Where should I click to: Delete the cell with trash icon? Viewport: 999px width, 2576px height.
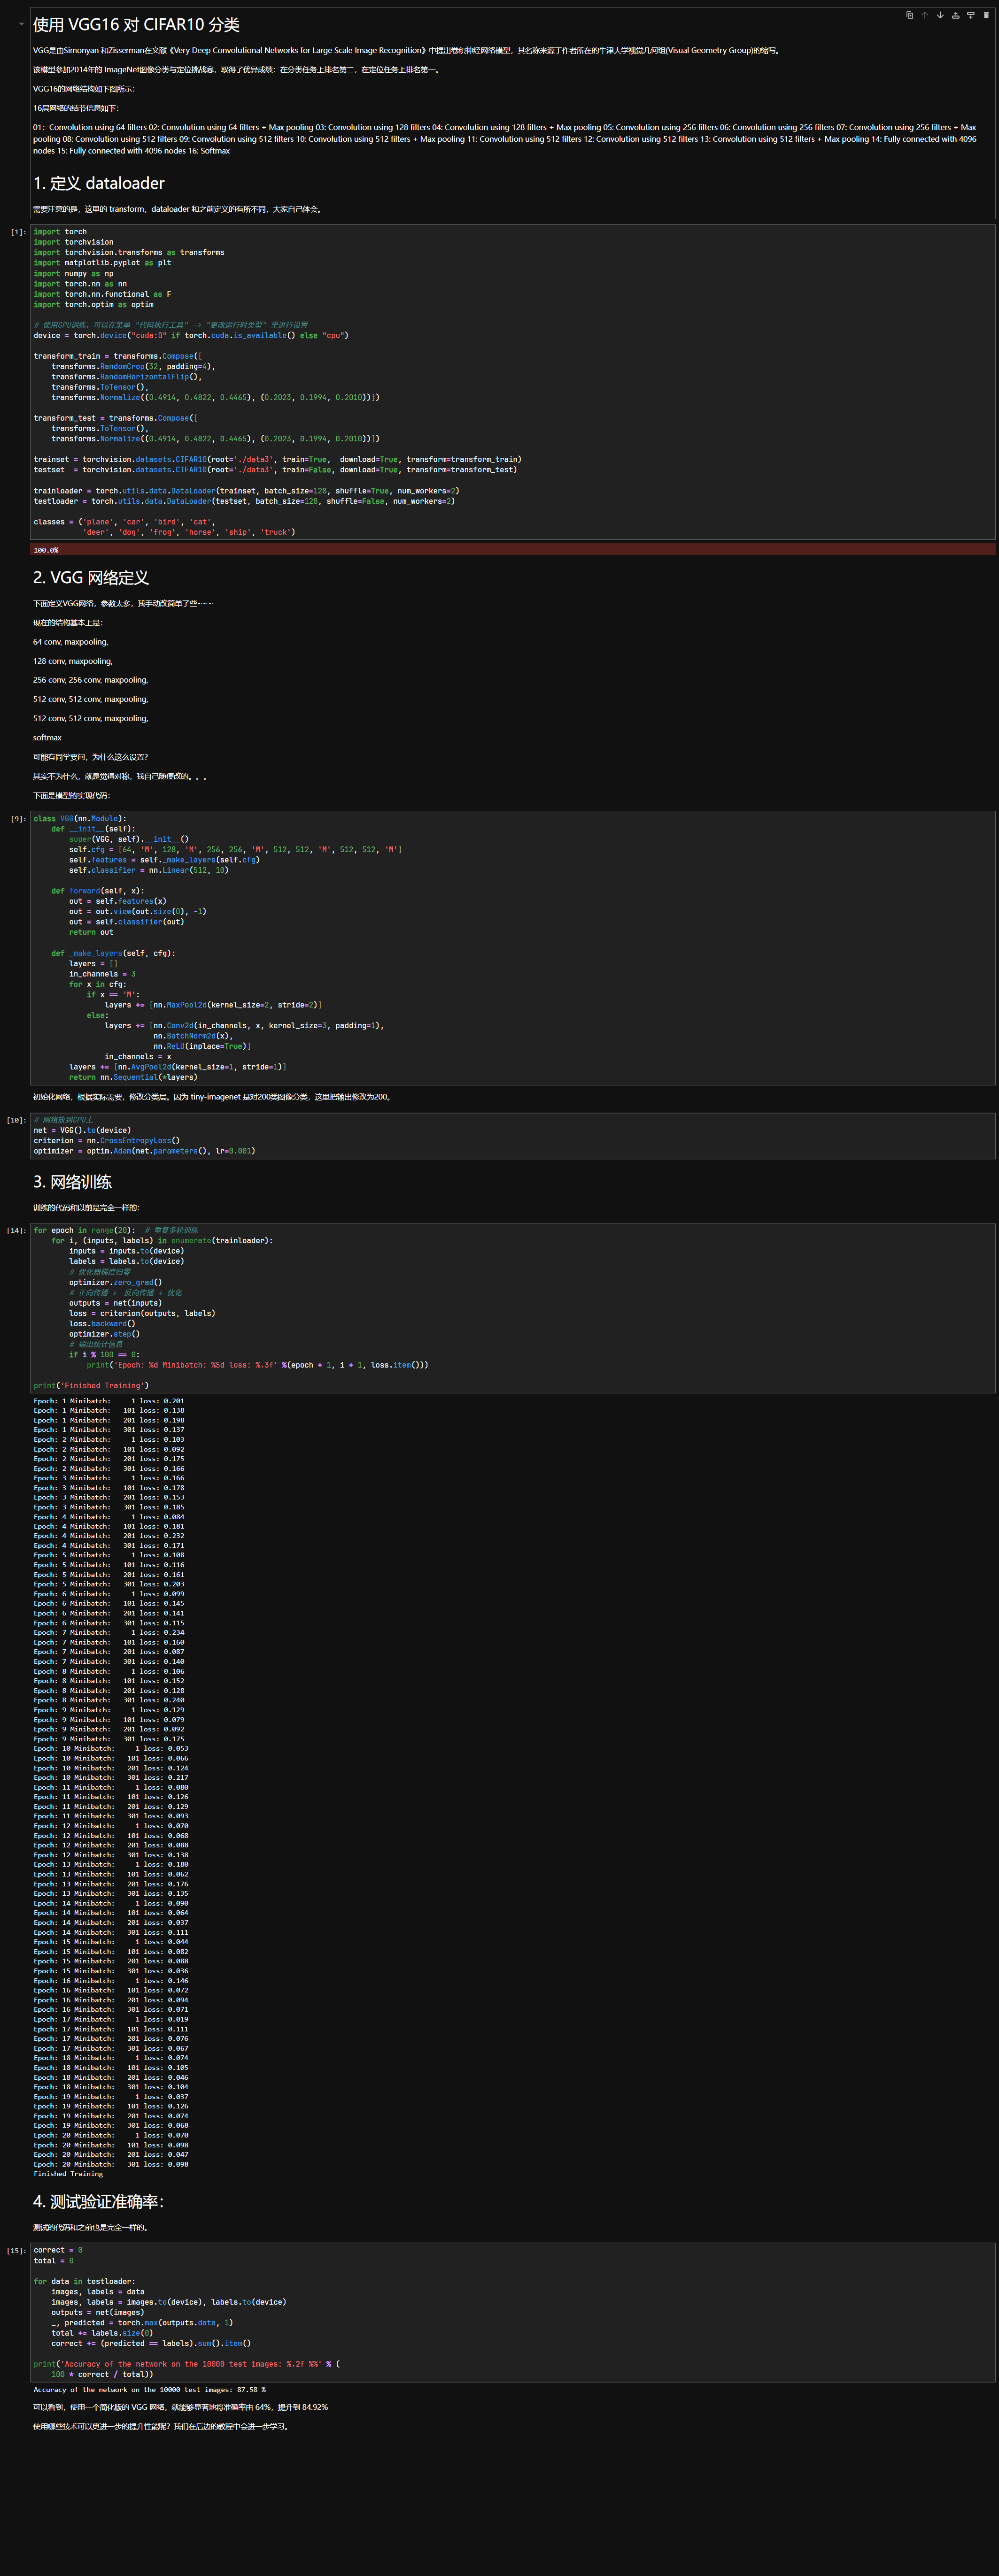(x=986, y=15)
